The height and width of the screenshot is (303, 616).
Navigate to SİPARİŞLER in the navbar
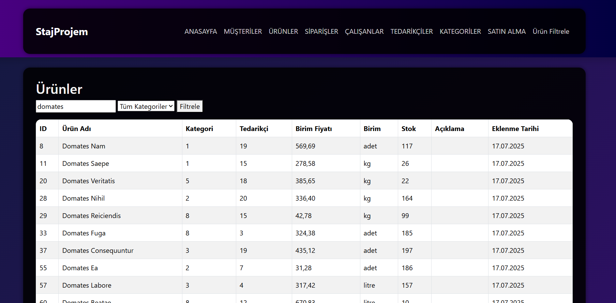point(321,31)
